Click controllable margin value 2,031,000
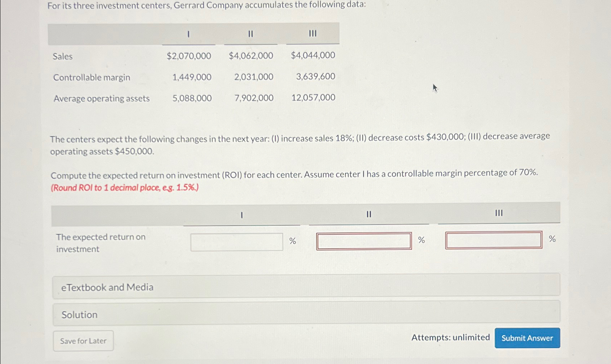This screenshot has width=611, height=364. click(254, 77)
